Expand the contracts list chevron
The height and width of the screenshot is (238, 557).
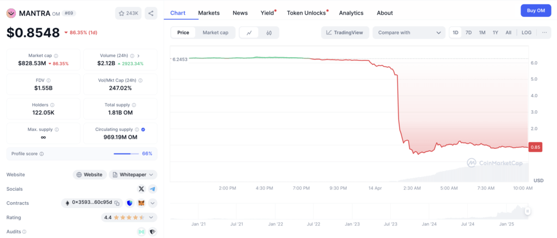tap(153, 203)
